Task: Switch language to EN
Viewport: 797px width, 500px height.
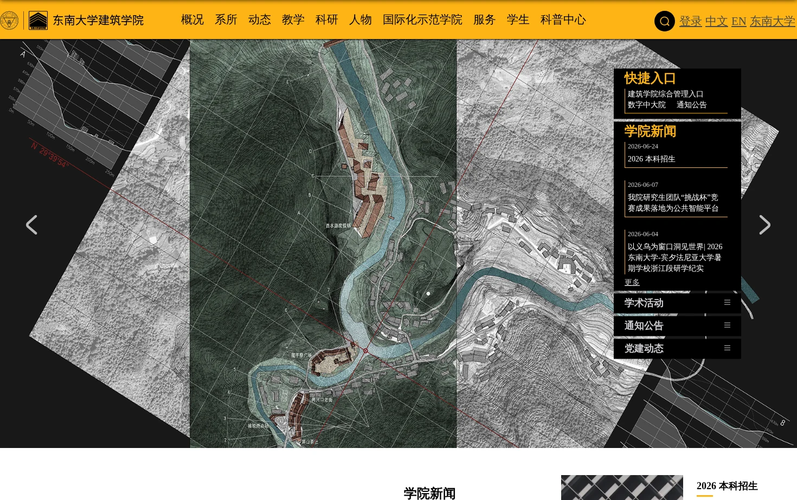Action: pos(739,21)
